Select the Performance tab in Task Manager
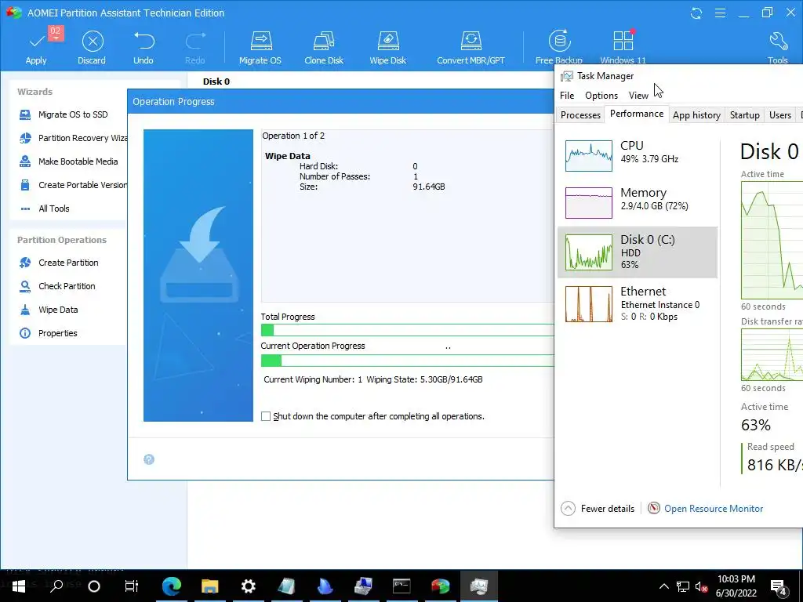Image resolution: width=803 pixels, height=602 pixels. (637, 114)
